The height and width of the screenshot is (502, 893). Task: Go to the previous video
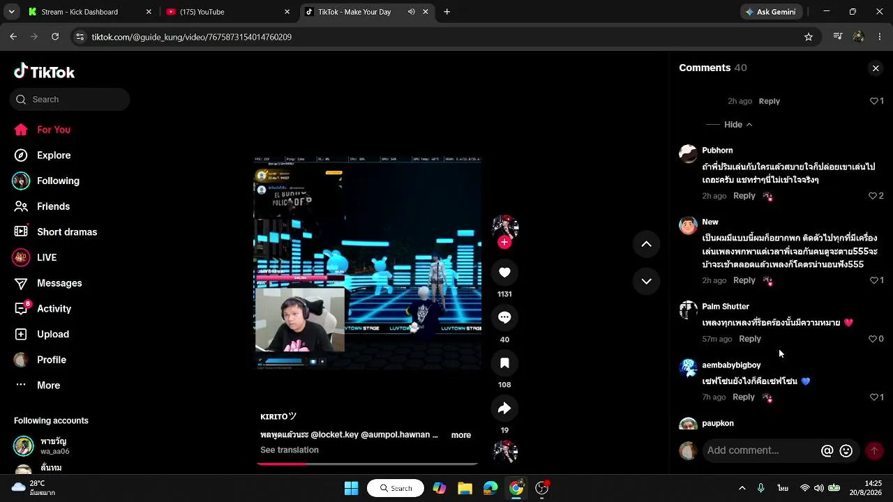click(646, 244)
